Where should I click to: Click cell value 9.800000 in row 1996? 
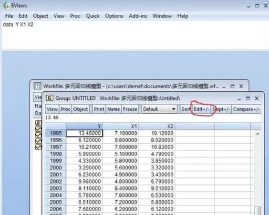tap(121, 140)
